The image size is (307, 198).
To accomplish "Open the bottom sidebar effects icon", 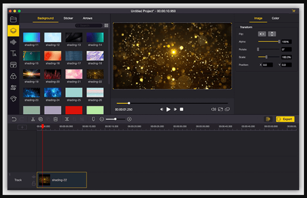I will coord(13,99).
